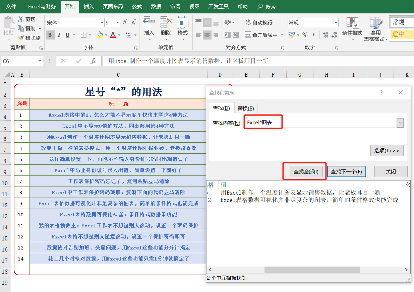The height and width of the screenshot is (292, 414).
Task: Click the text orientation icon
Action: [228, 22]
